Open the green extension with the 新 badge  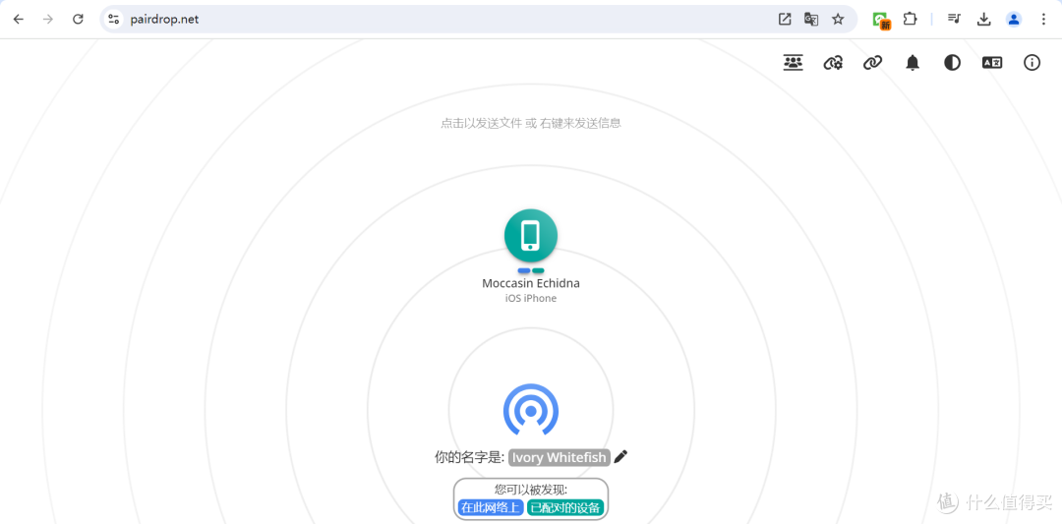[881, 21]
